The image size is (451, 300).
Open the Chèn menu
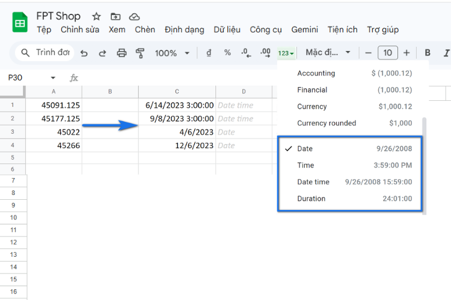pos(145,29)
